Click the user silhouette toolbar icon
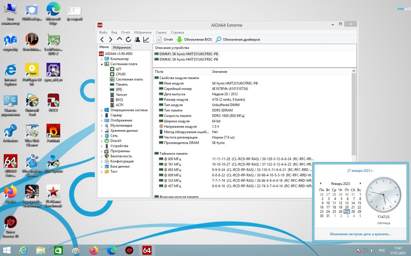 [x=137, y=40]
